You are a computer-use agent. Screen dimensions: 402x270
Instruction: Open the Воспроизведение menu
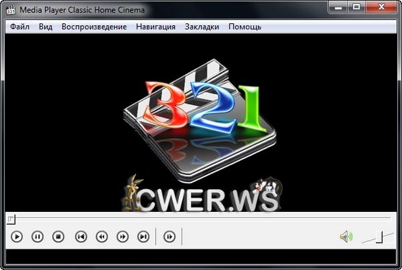pos(94,27)
